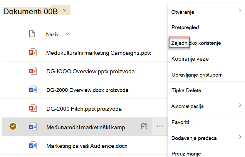The width and height of the screenshot is (245, 157).
Task: Click the Naziv column header text
Action: (x=52, y=34)
